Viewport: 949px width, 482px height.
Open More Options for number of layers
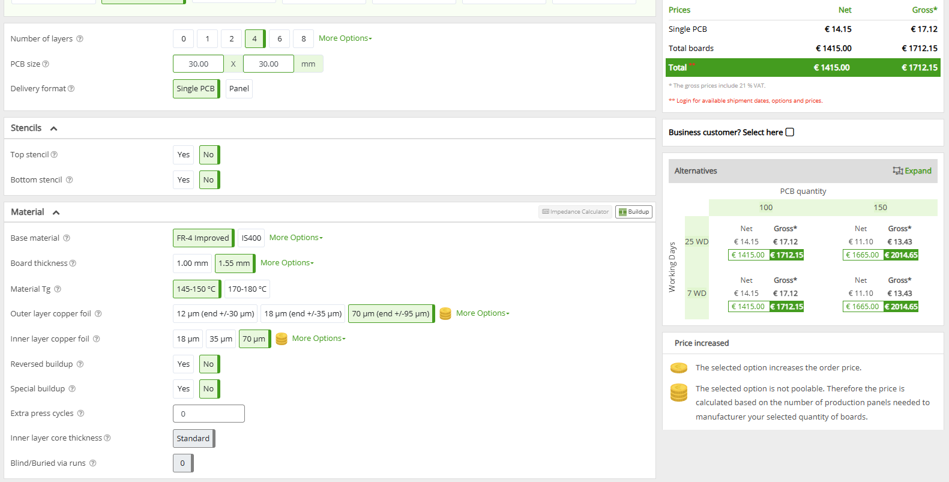(x=345, y=38)
